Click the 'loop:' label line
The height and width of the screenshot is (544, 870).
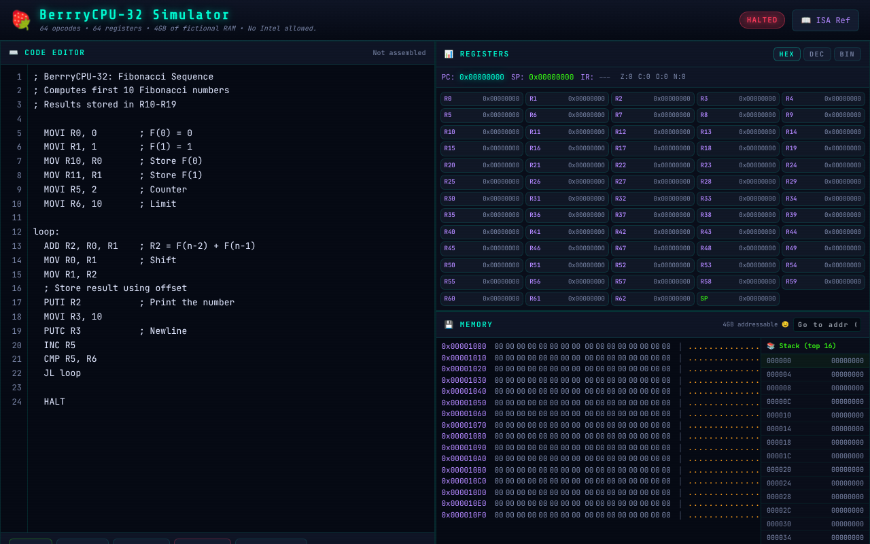point(46,232)
